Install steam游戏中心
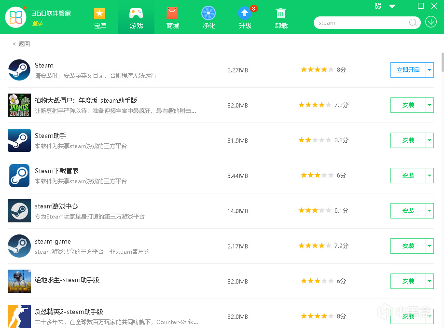 click(x=408, y=211)
